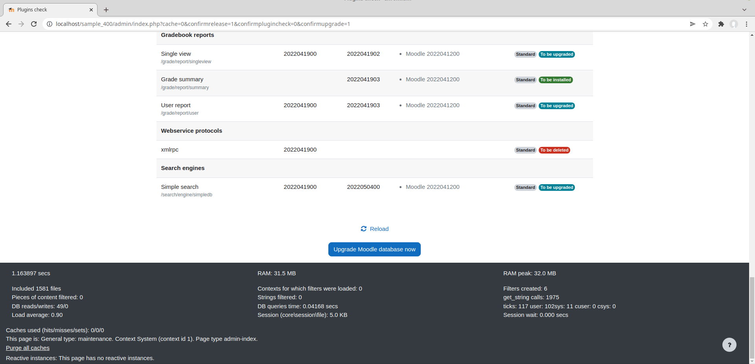Click the Included 1581 files text
The image size is (755, 364).
pos(36,289)
